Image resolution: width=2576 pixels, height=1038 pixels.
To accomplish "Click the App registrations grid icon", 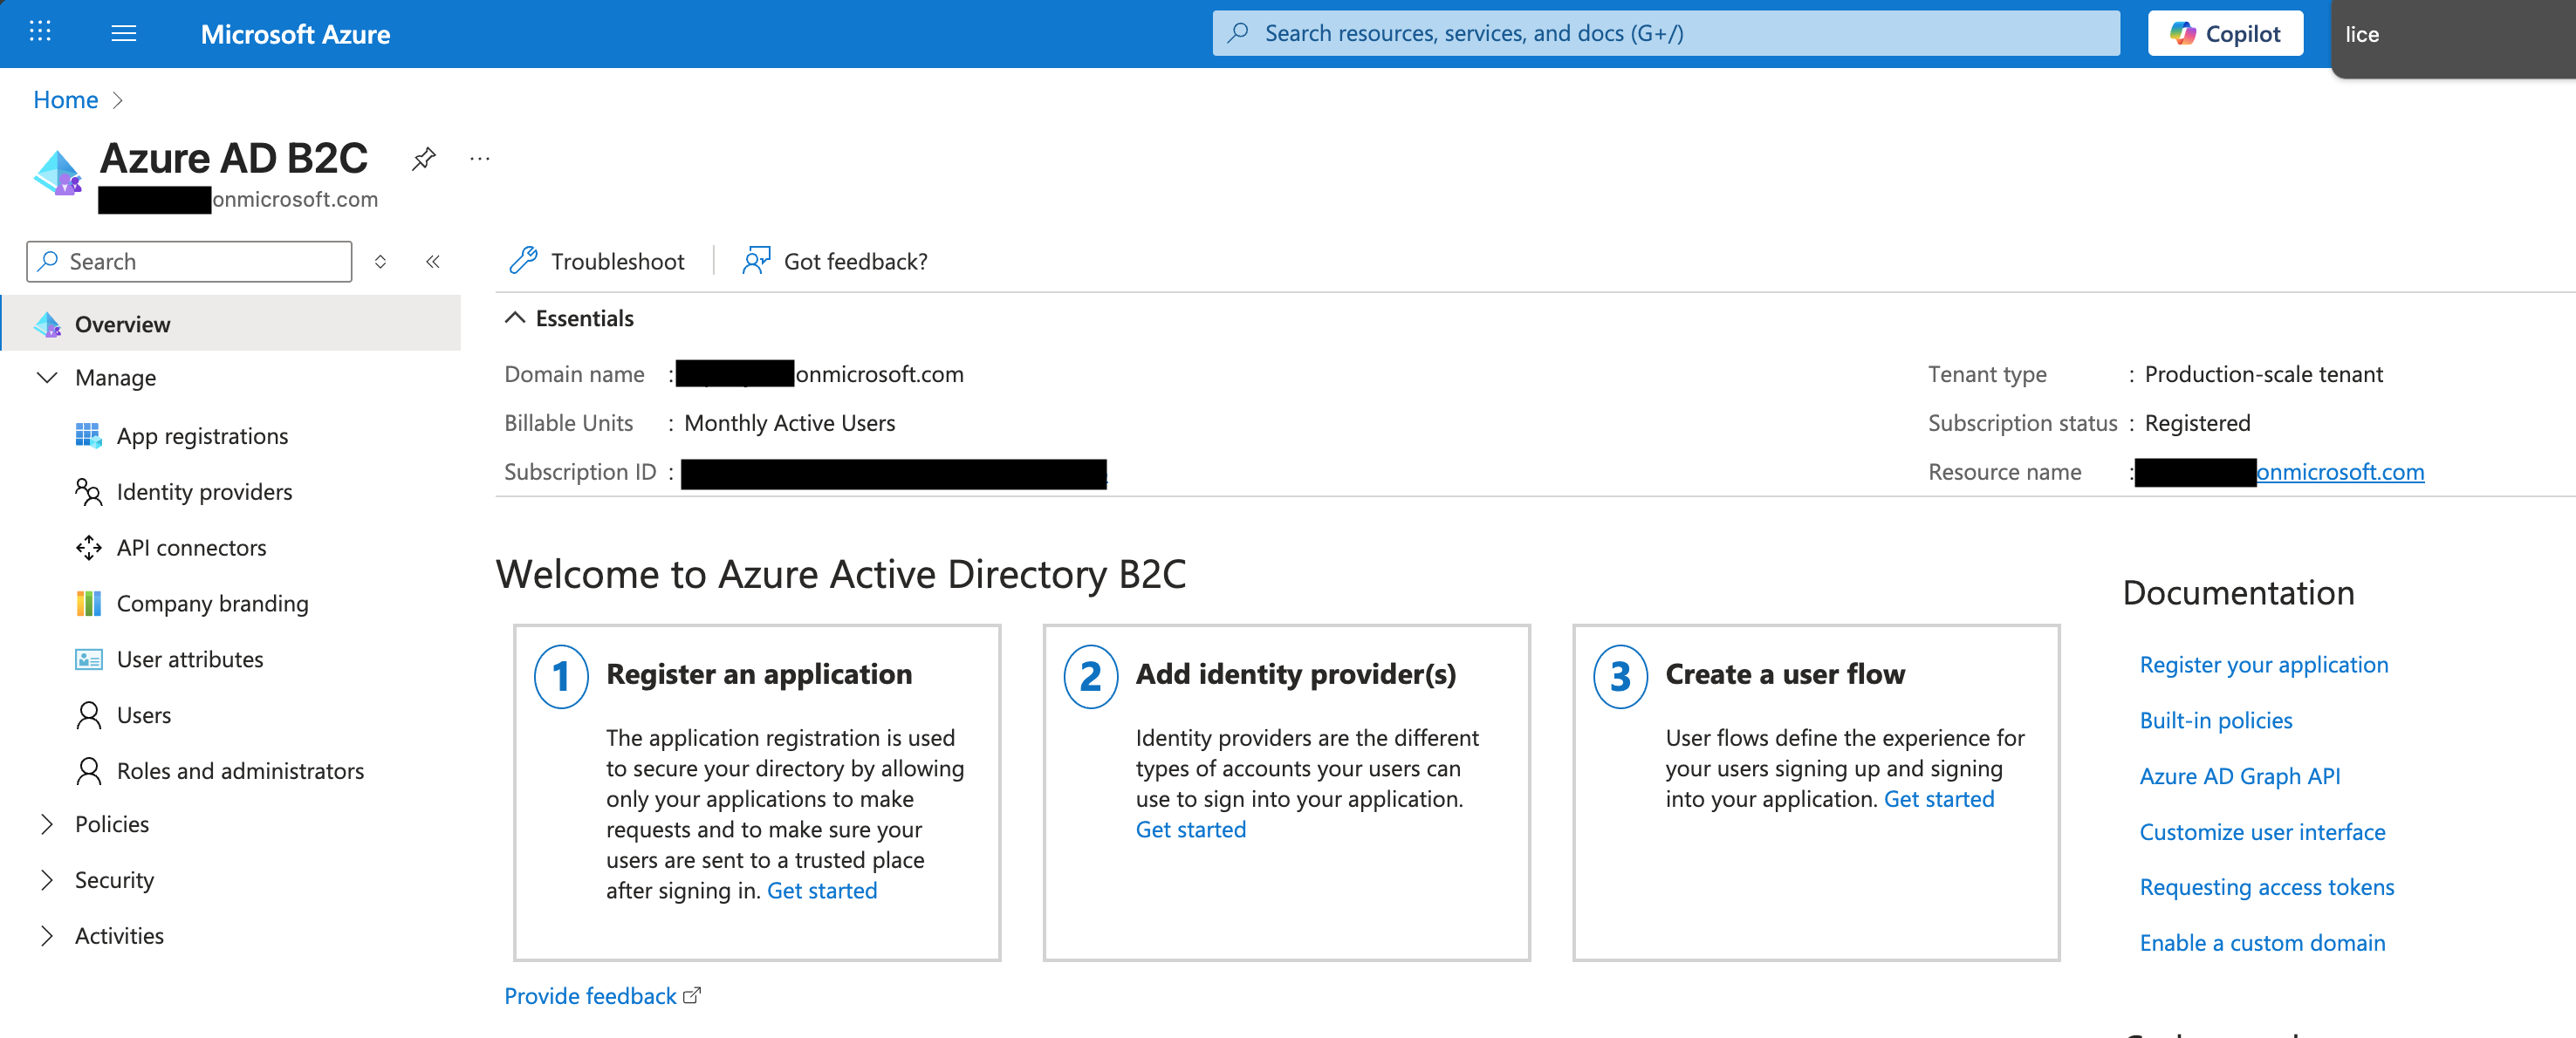I will tap(88, 436).
